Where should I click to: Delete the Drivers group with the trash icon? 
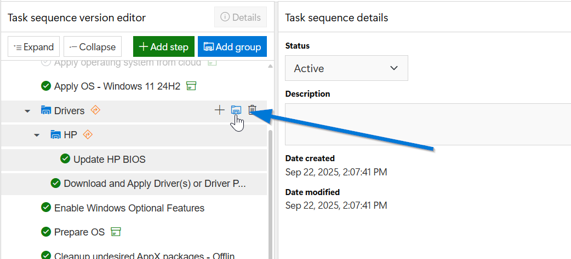coord(252,110)
